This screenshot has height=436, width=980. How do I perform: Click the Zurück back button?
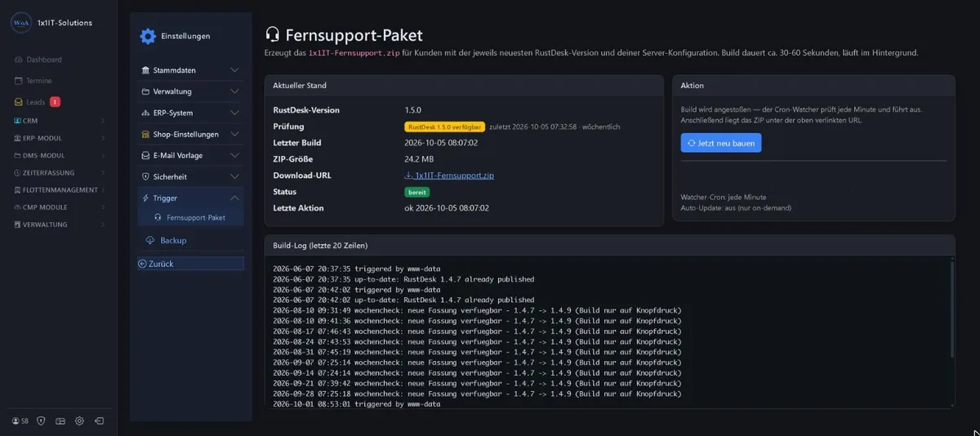pos(190,264)
